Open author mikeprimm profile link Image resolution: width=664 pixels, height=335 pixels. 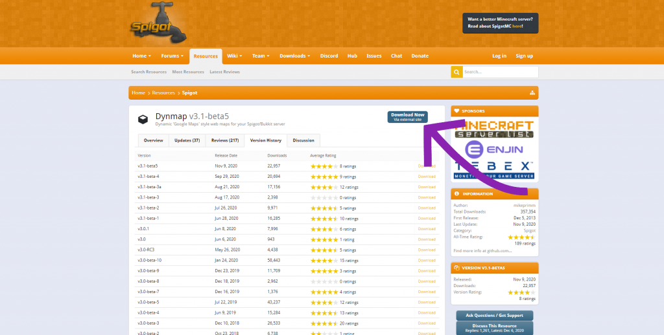coord(524,205)
